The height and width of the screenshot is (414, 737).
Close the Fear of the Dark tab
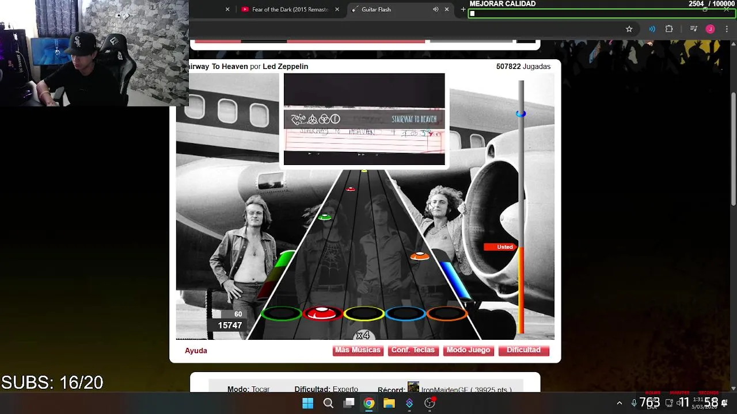coord(337,9)
